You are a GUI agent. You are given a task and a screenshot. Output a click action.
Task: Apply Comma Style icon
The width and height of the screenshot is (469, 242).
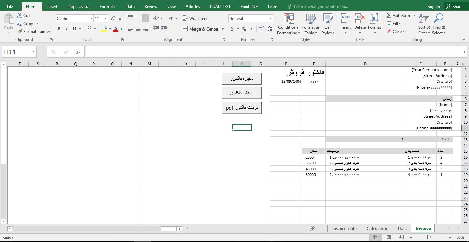pos(252,29)
